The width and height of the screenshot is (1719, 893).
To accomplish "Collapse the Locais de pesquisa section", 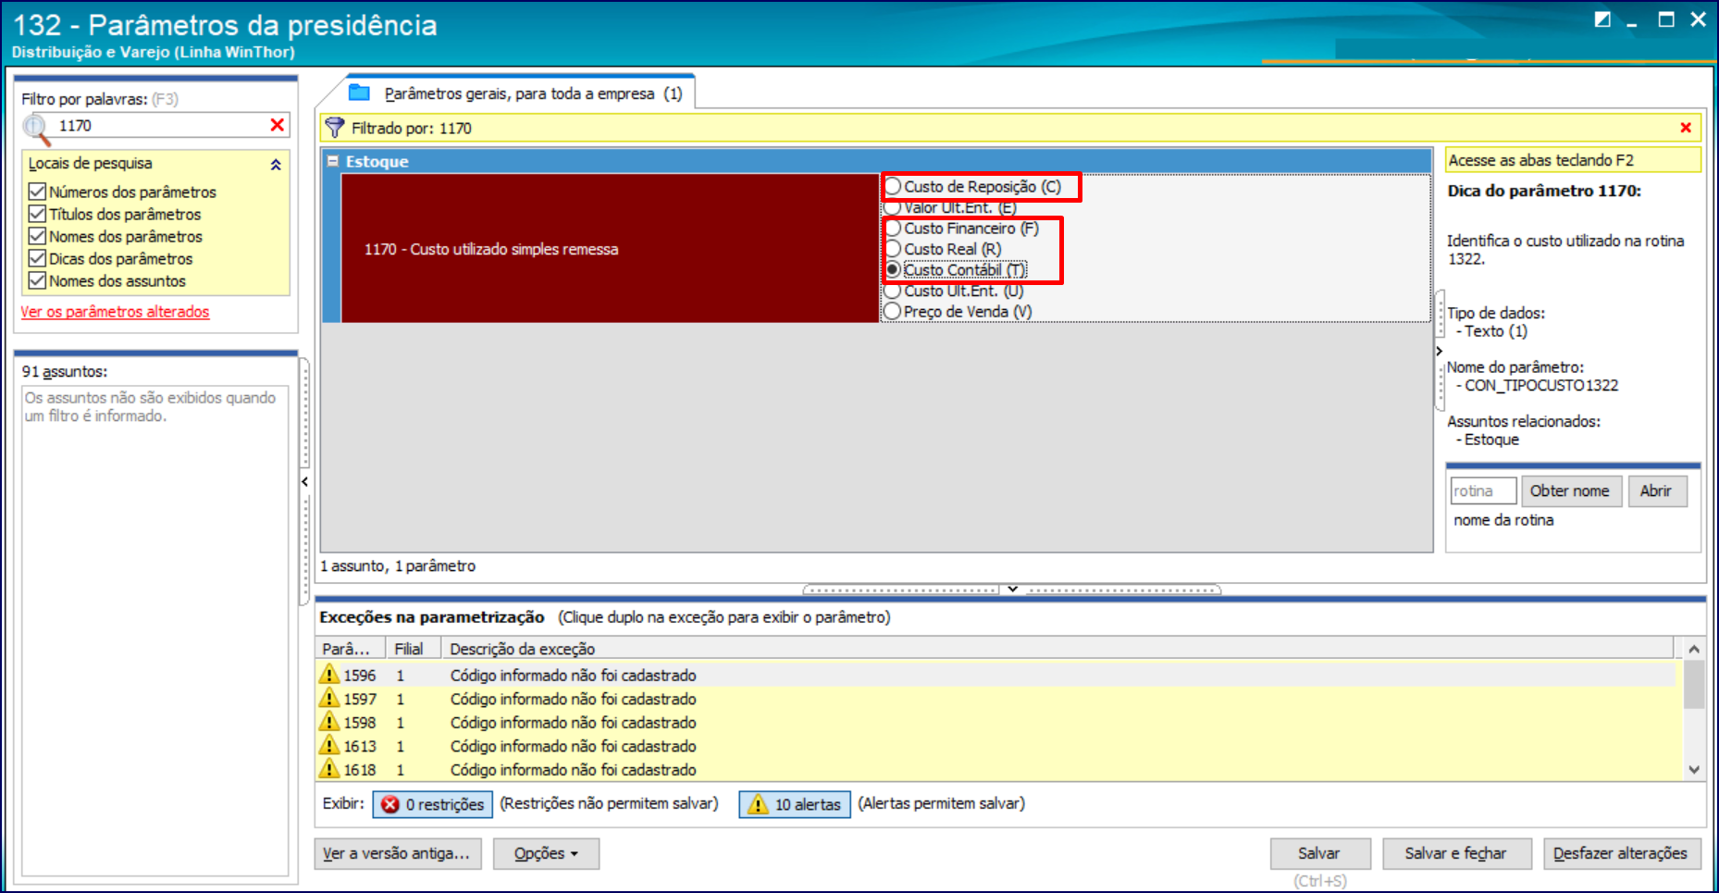I will [275, 164].
